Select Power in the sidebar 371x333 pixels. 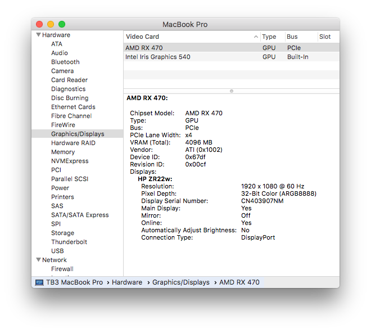click(x=60, y=188)
